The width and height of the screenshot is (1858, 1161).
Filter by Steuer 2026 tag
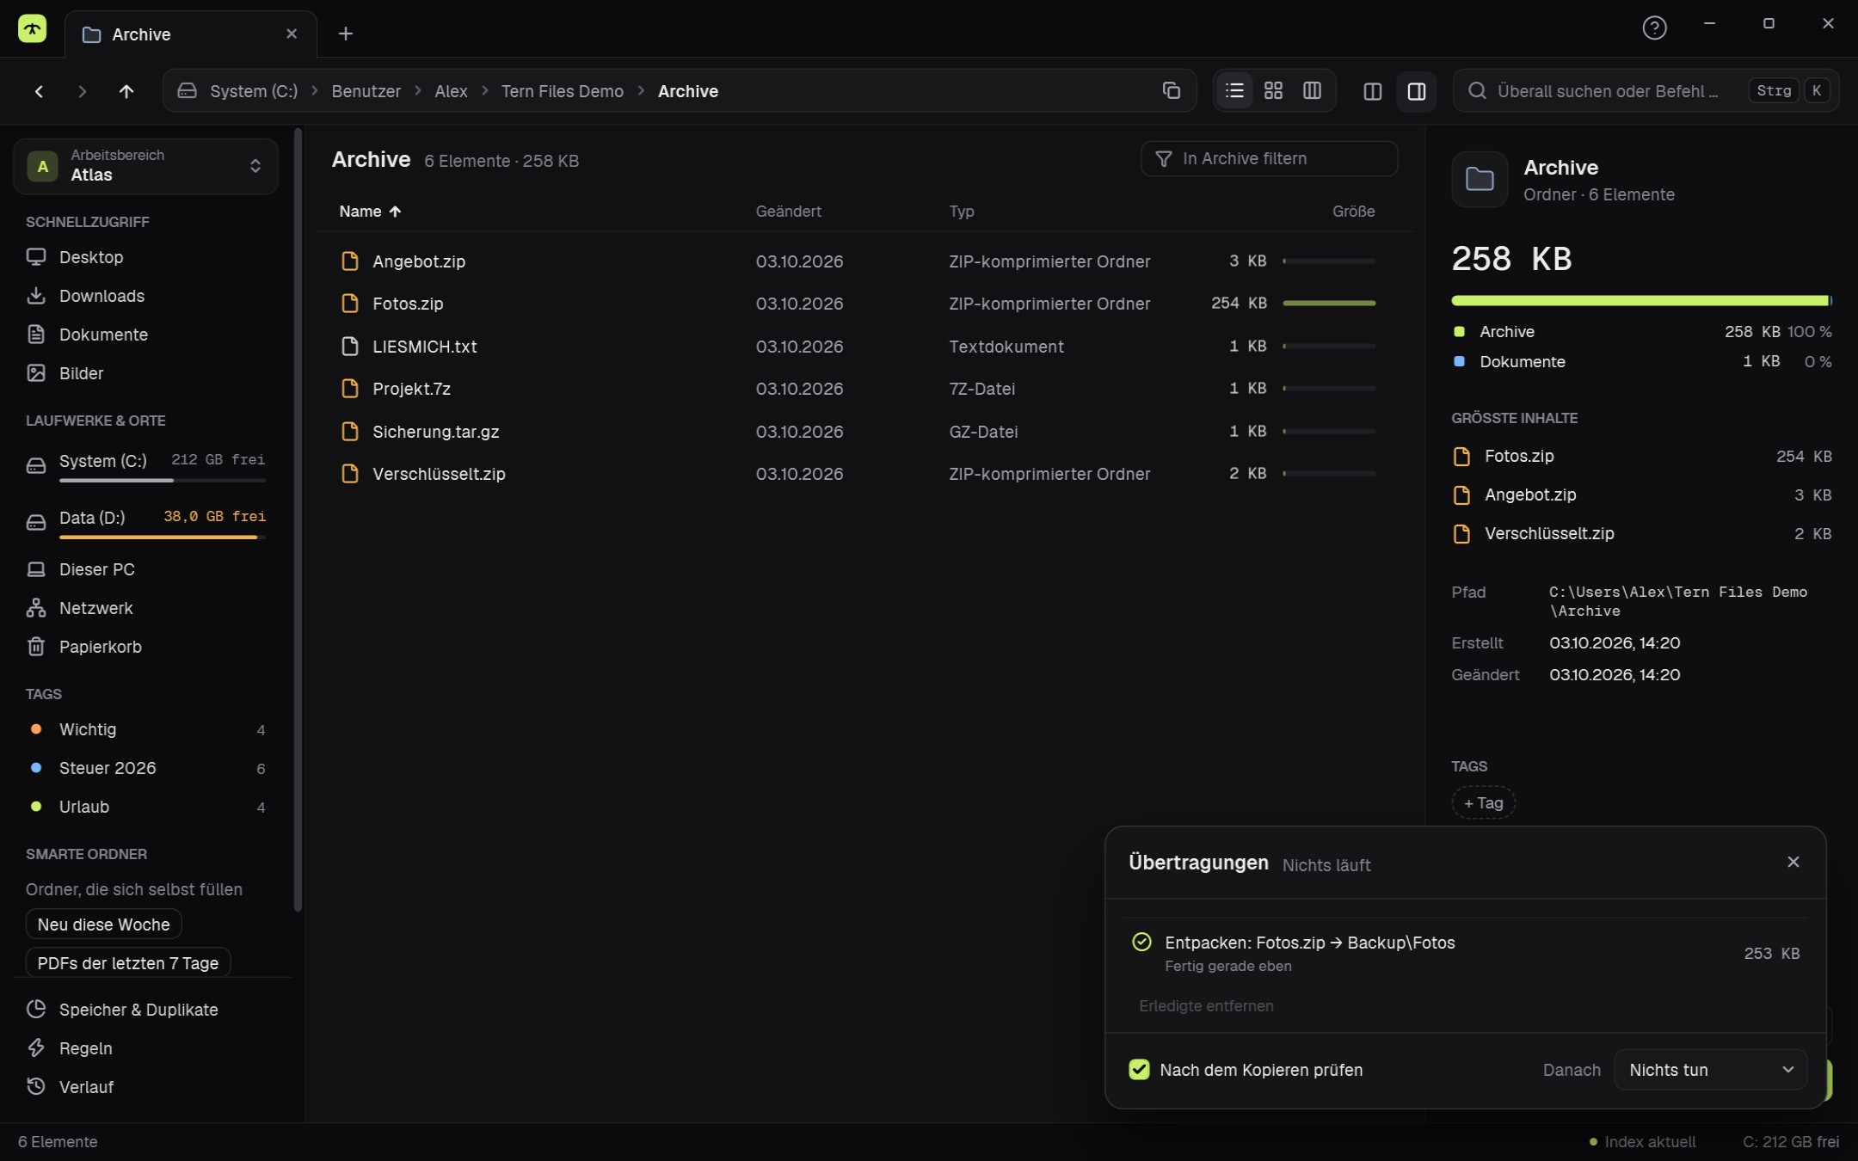145,768
